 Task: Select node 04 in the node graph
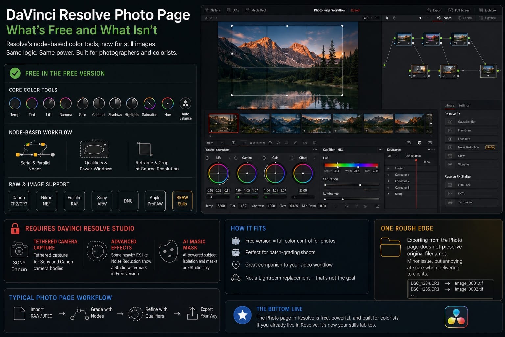click(x=419, y=71)
